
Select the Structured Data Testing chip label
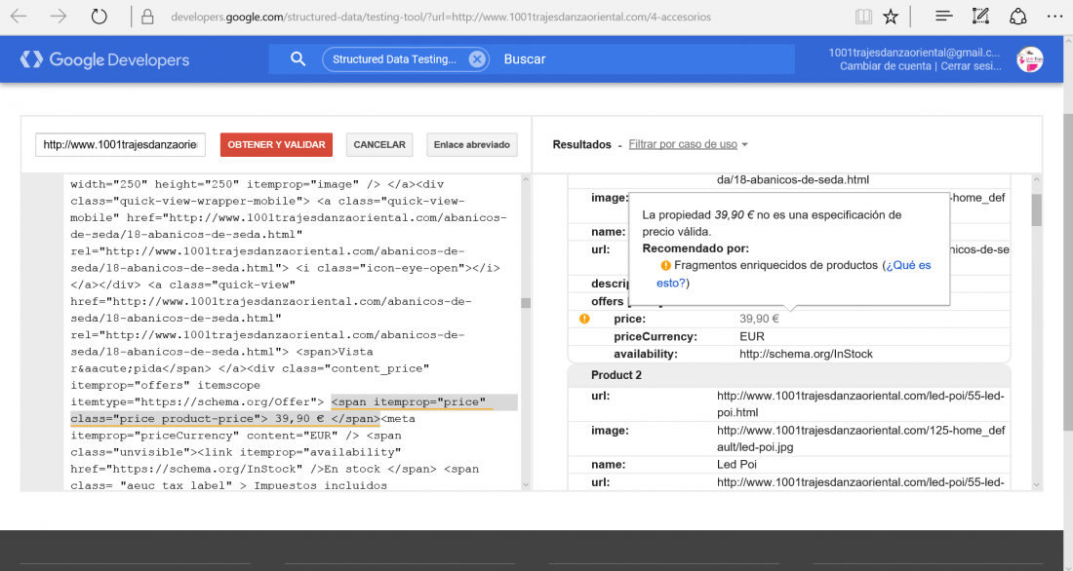pyautogui.click(x=394, y=59)
